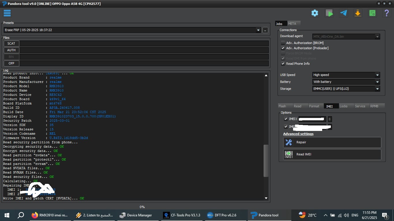Viewport: 394px width, 221px height.
Task: Click the barcode icon on Read IMEI
Action: click(x=289, y=154)
